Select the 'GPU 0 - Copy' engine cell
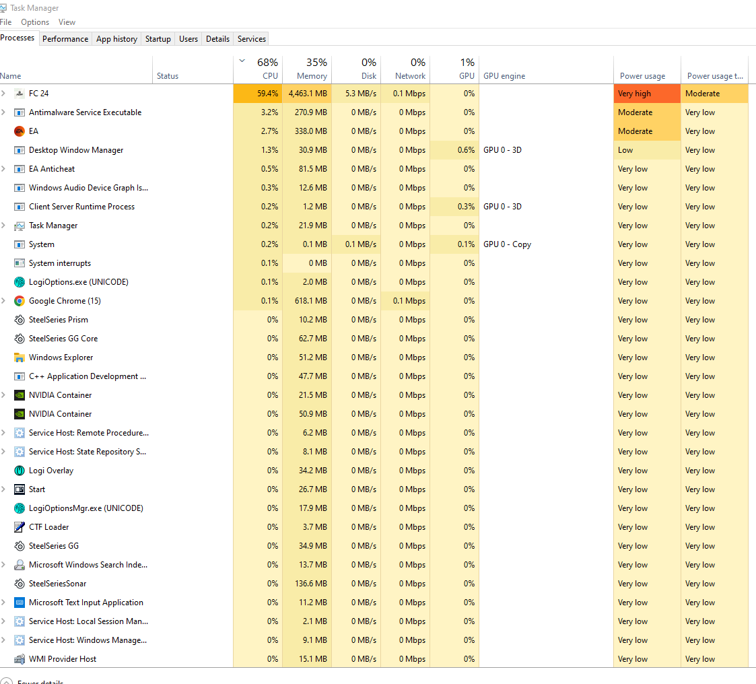The width and height of the screenshot is (756, 684). [x=546, y=244]
